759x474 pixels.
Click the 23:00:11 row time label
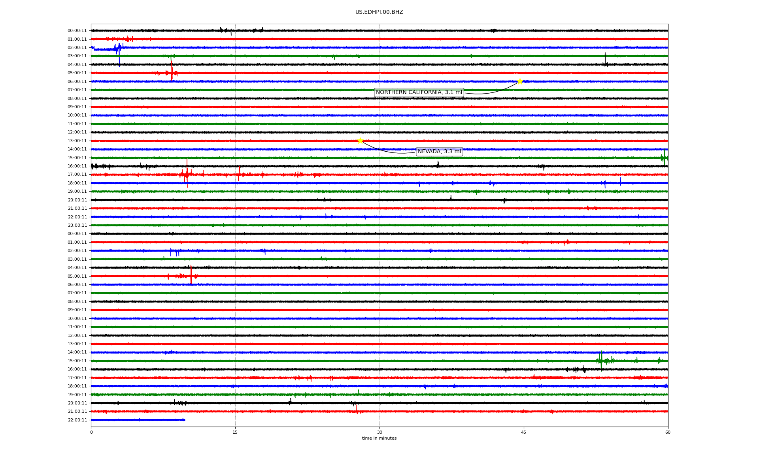(77, 226)
